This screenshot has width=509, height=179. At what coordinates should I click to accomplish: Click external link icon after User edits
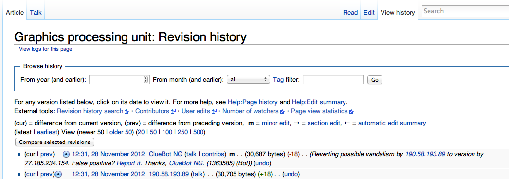click(x=214, y=111)
